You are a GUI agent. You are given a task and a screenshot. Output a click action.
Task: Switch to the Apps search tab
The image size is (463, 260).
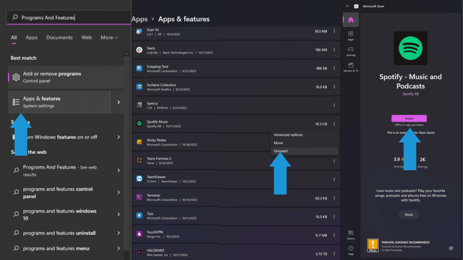click(x=31, y=37)
